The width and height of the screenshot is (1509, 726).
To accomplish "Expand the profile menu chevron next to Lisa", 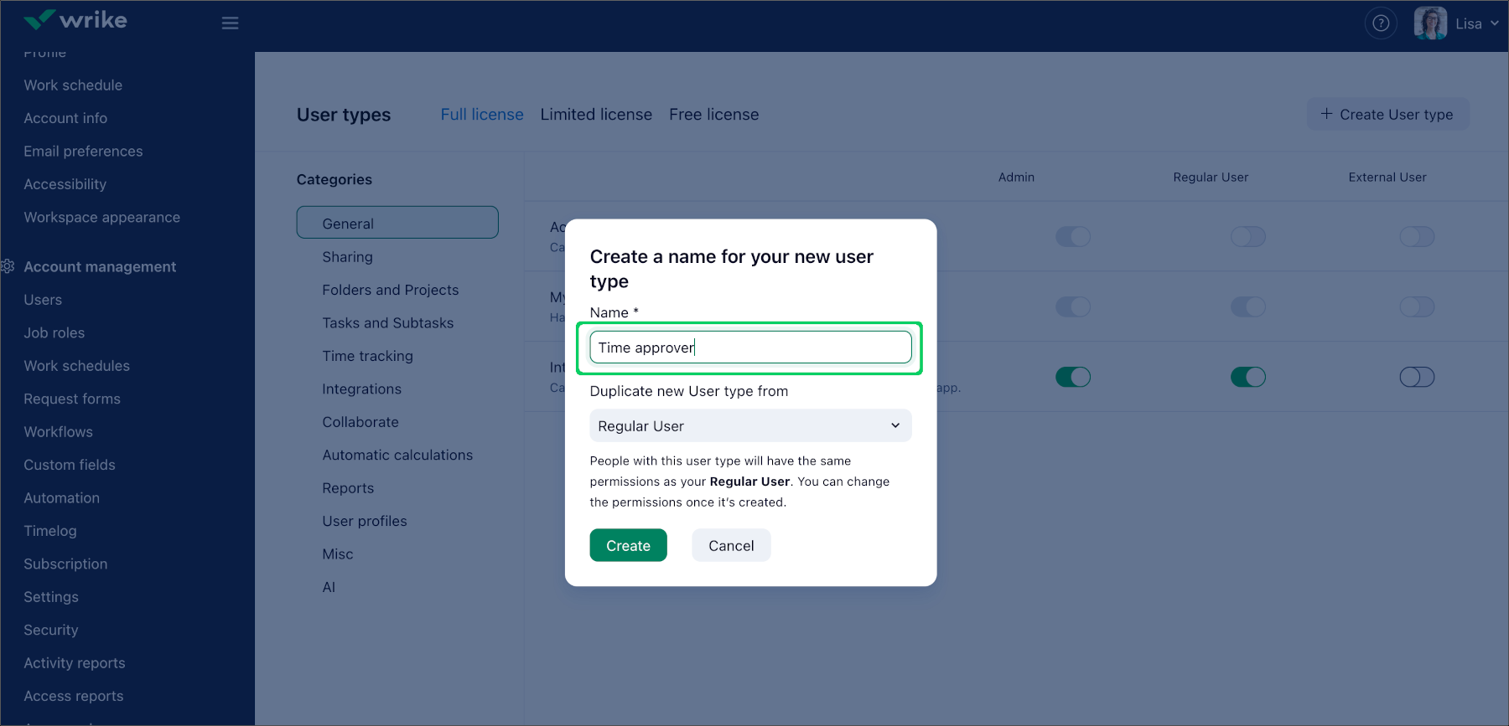I will 1495,23.
